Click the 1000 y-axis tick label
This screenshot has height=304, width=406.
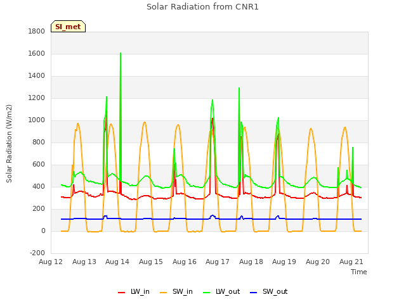(x=37, y=120)
